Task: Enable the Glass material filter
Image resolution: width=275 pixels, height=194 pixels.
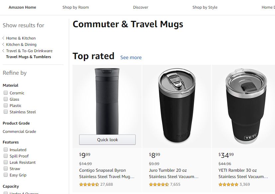Action: click(x=6, y=99)
